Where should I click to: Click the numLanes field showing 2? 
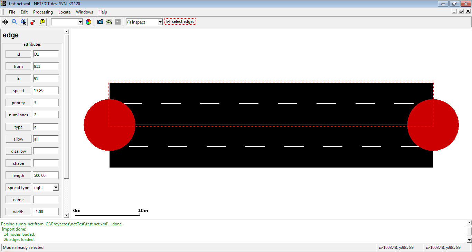click(x=46, y=115)
